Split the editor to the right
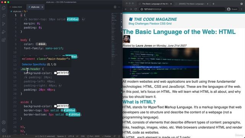This screenshot has width=245, height=138. [115, 7]
